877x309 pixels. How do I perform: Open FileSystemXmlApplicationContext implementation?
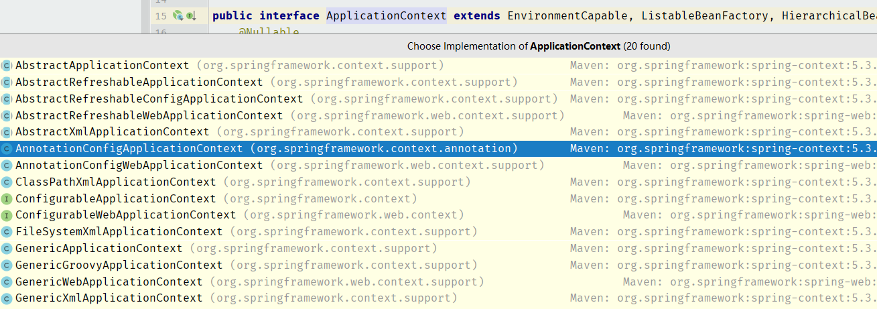click(x=119, y=231)
